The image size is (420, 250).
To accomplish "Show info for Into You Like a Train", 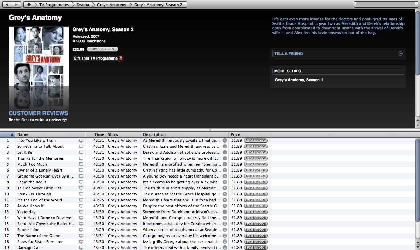I will 225,140.
